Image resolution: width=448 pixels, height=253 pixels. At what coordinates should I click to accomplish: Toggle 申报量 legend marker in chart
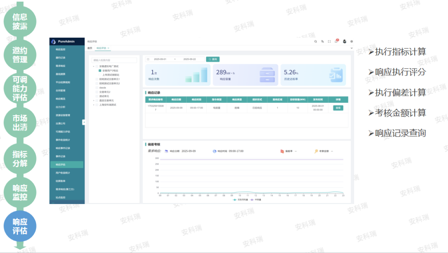pos(252,199)
